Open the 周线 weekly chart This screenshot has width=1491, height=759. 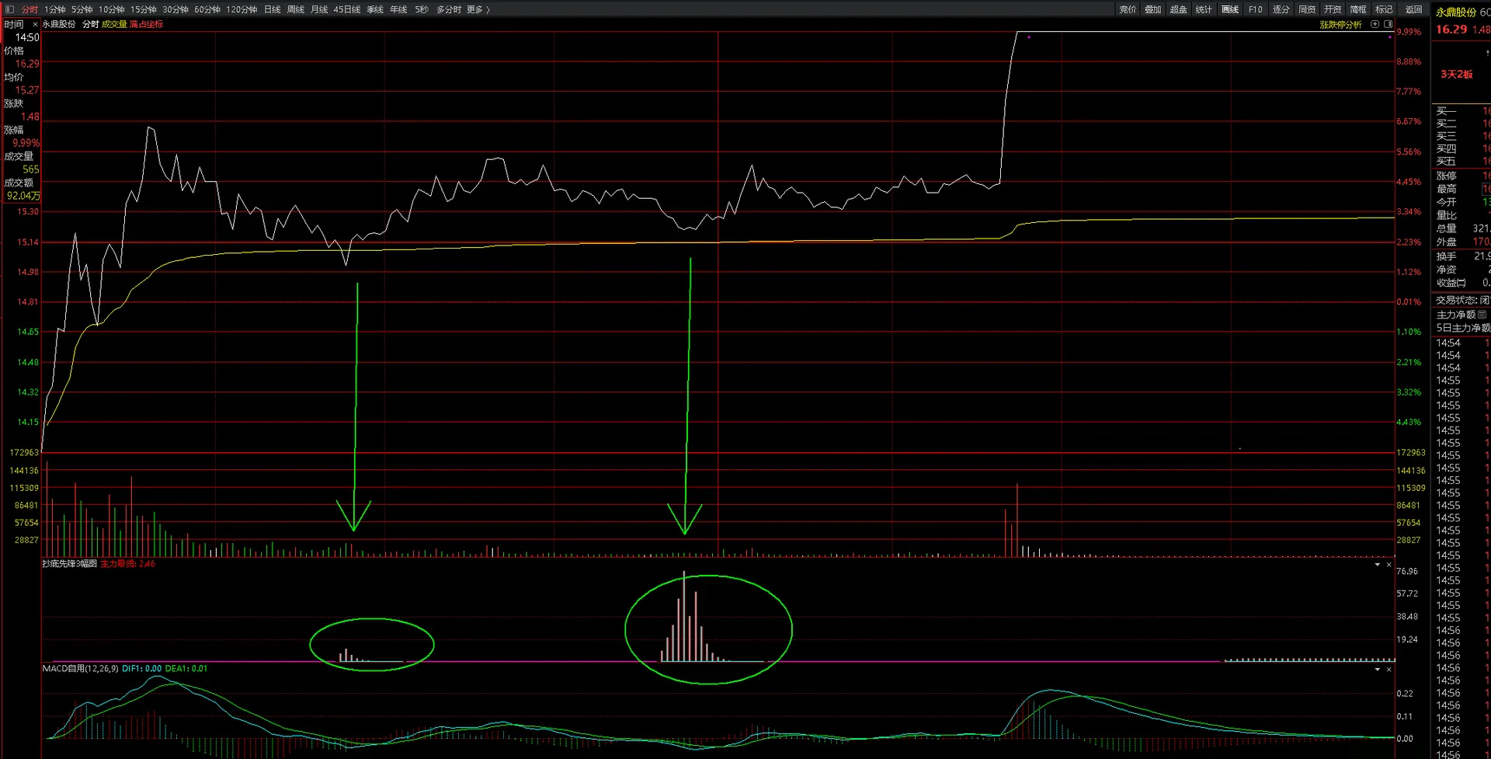[x=295, y=9]
